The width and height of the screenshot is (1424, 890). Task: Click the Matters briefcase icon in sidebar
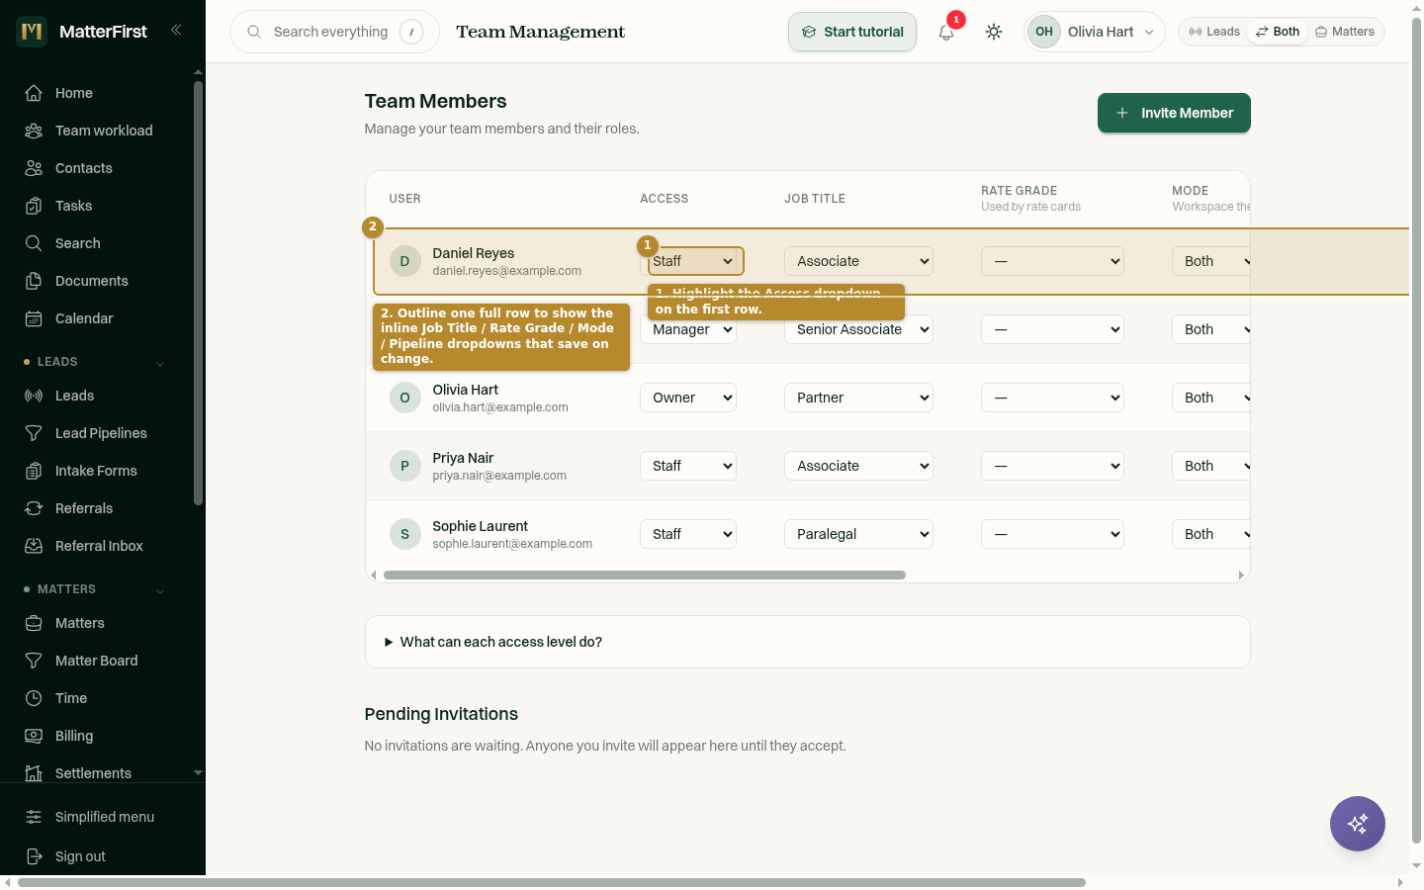(x=34, y=623)
